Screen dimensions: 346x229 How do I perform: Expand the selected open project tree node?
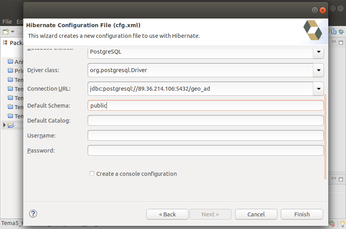[4, 125]
